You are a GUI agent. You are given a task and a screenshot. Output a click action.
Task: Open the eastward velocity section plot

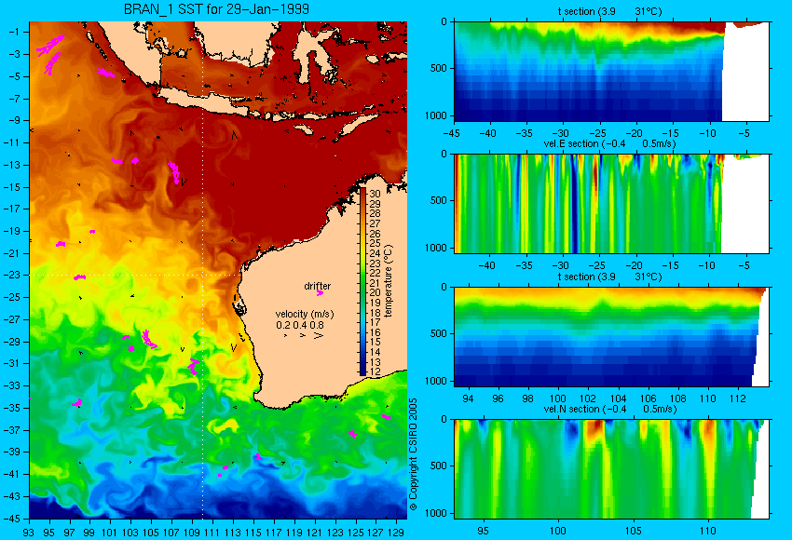coord(611,203)
